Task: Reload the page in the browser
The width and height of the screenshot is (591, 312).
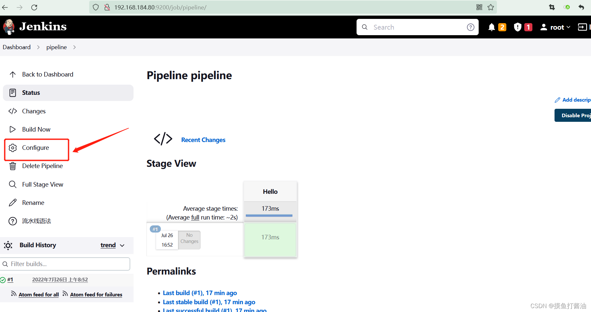Action: click(34, 7)
